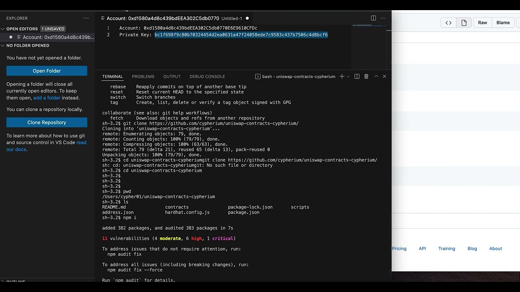Open the 'read our docs' link
Screen dimensions: 520x292
(x=46, y=146)
